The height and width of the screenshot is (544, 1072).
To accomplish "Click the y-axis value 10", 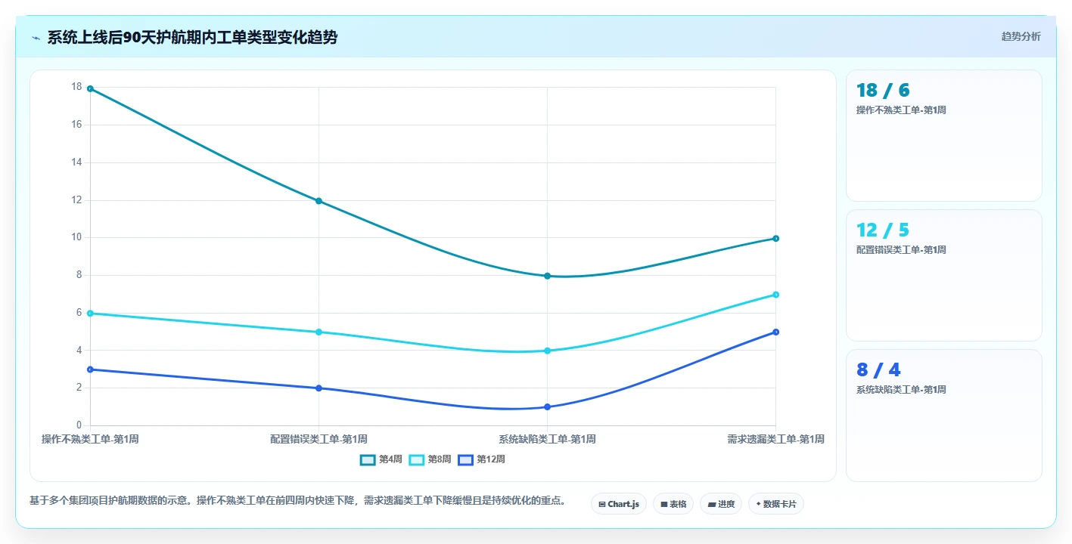I will [x=76, y=237].
